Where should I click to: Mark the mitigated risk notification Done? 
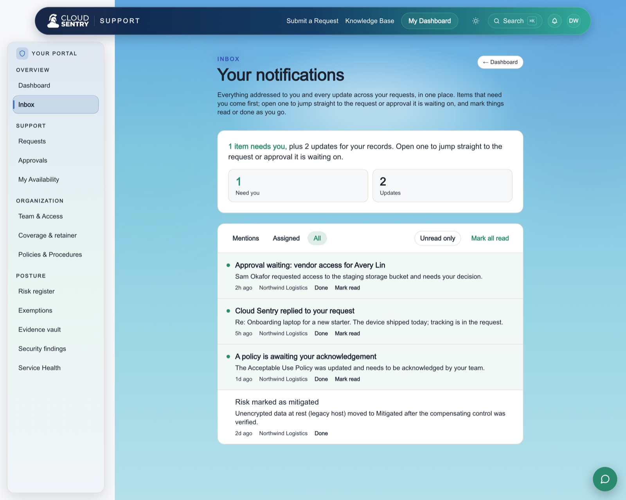point(321,433)
